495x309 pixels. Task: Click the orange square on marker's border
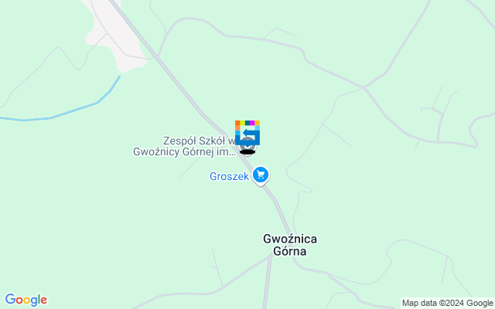[237, 123]
